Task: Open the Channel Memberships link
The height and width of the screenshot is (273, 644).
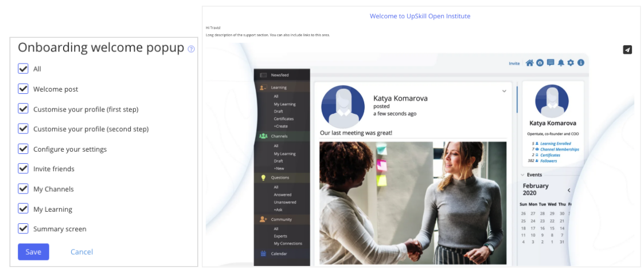Action: pyautogui.click(x=559, y=149)
